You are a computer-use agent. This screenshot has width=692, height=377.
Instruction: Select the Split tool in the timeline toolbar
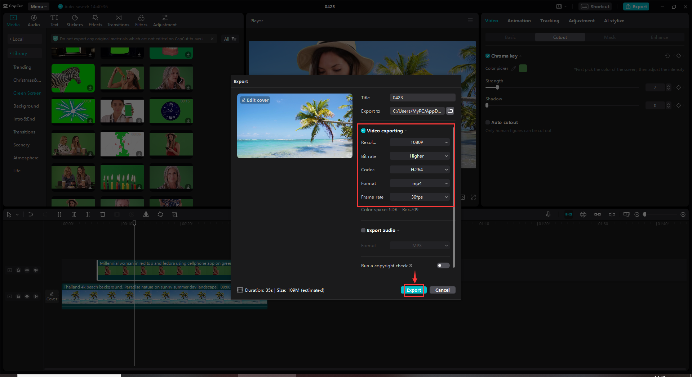(59, 214)
